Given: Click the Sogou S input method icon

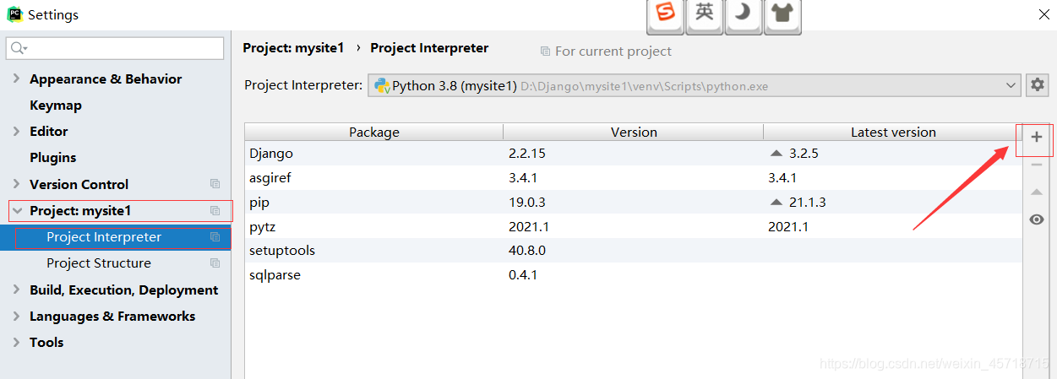Looking at the screenshot, I should (666, 14).
